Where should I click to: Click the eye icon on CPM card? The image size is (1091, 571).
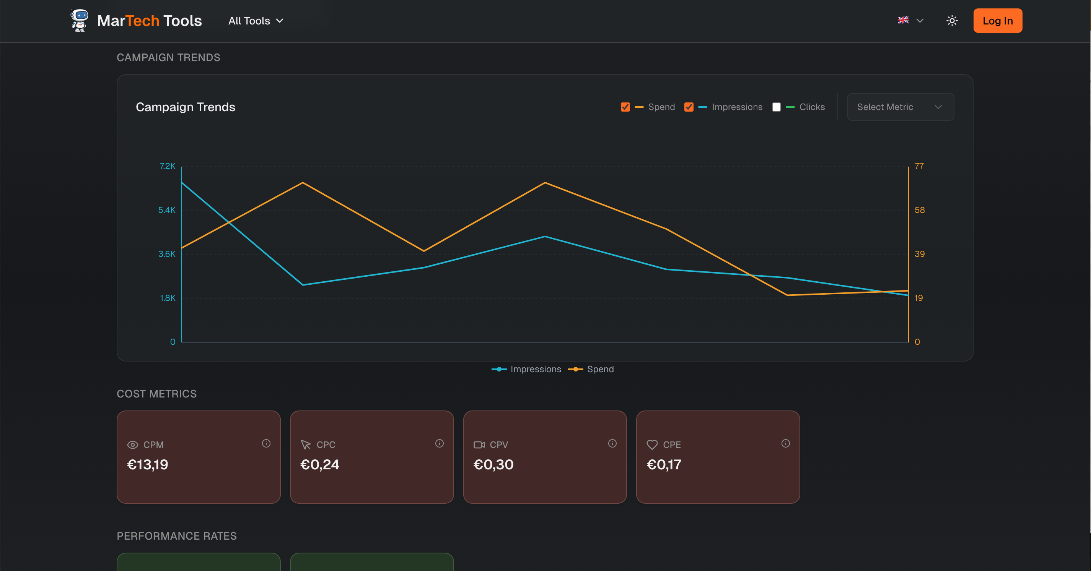[133, 444]
